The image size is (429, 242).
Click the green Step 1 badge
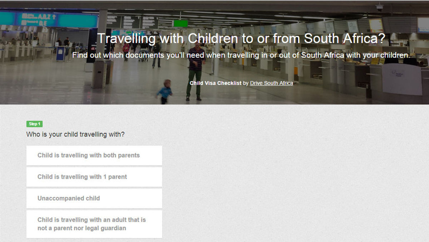pyautogui.click(x=34, y=124)
